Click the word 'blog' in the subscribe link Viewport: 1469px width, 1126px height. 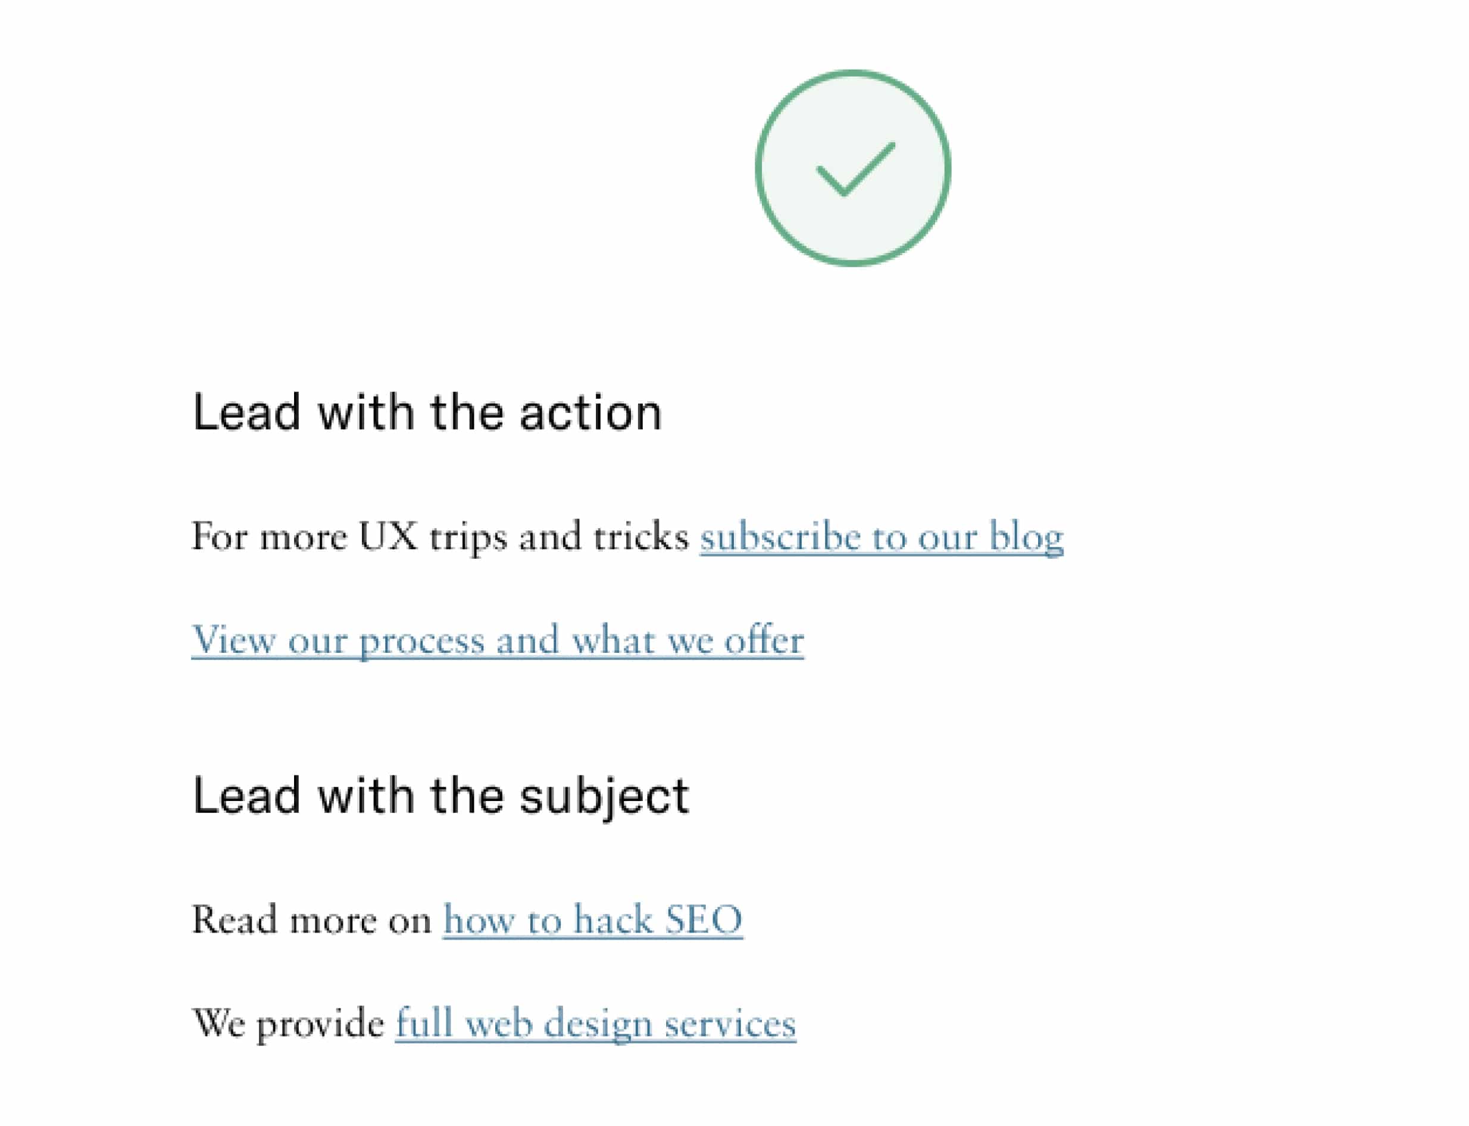1026,538
